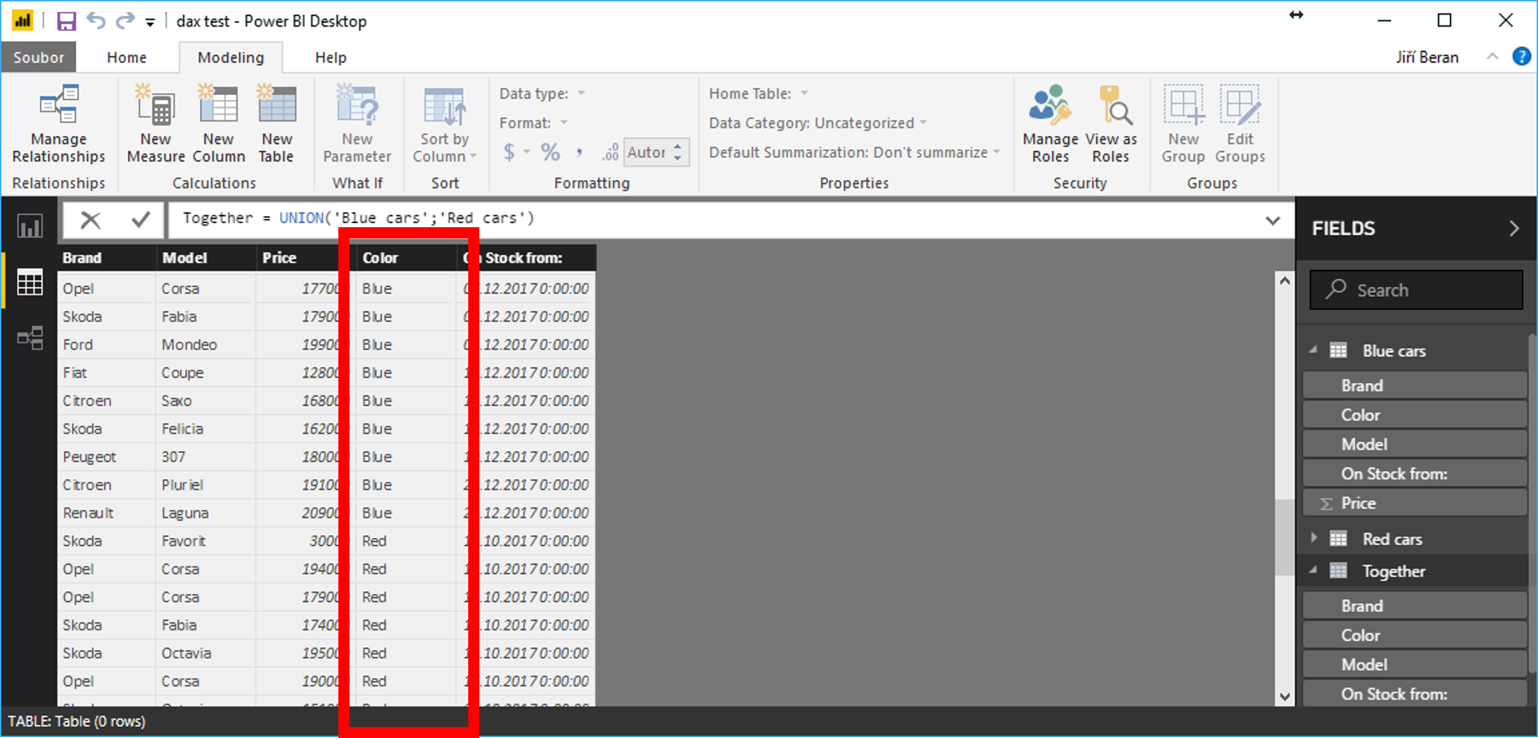
Task: Select Price field in Blue cars
Action: [1415, 503]
